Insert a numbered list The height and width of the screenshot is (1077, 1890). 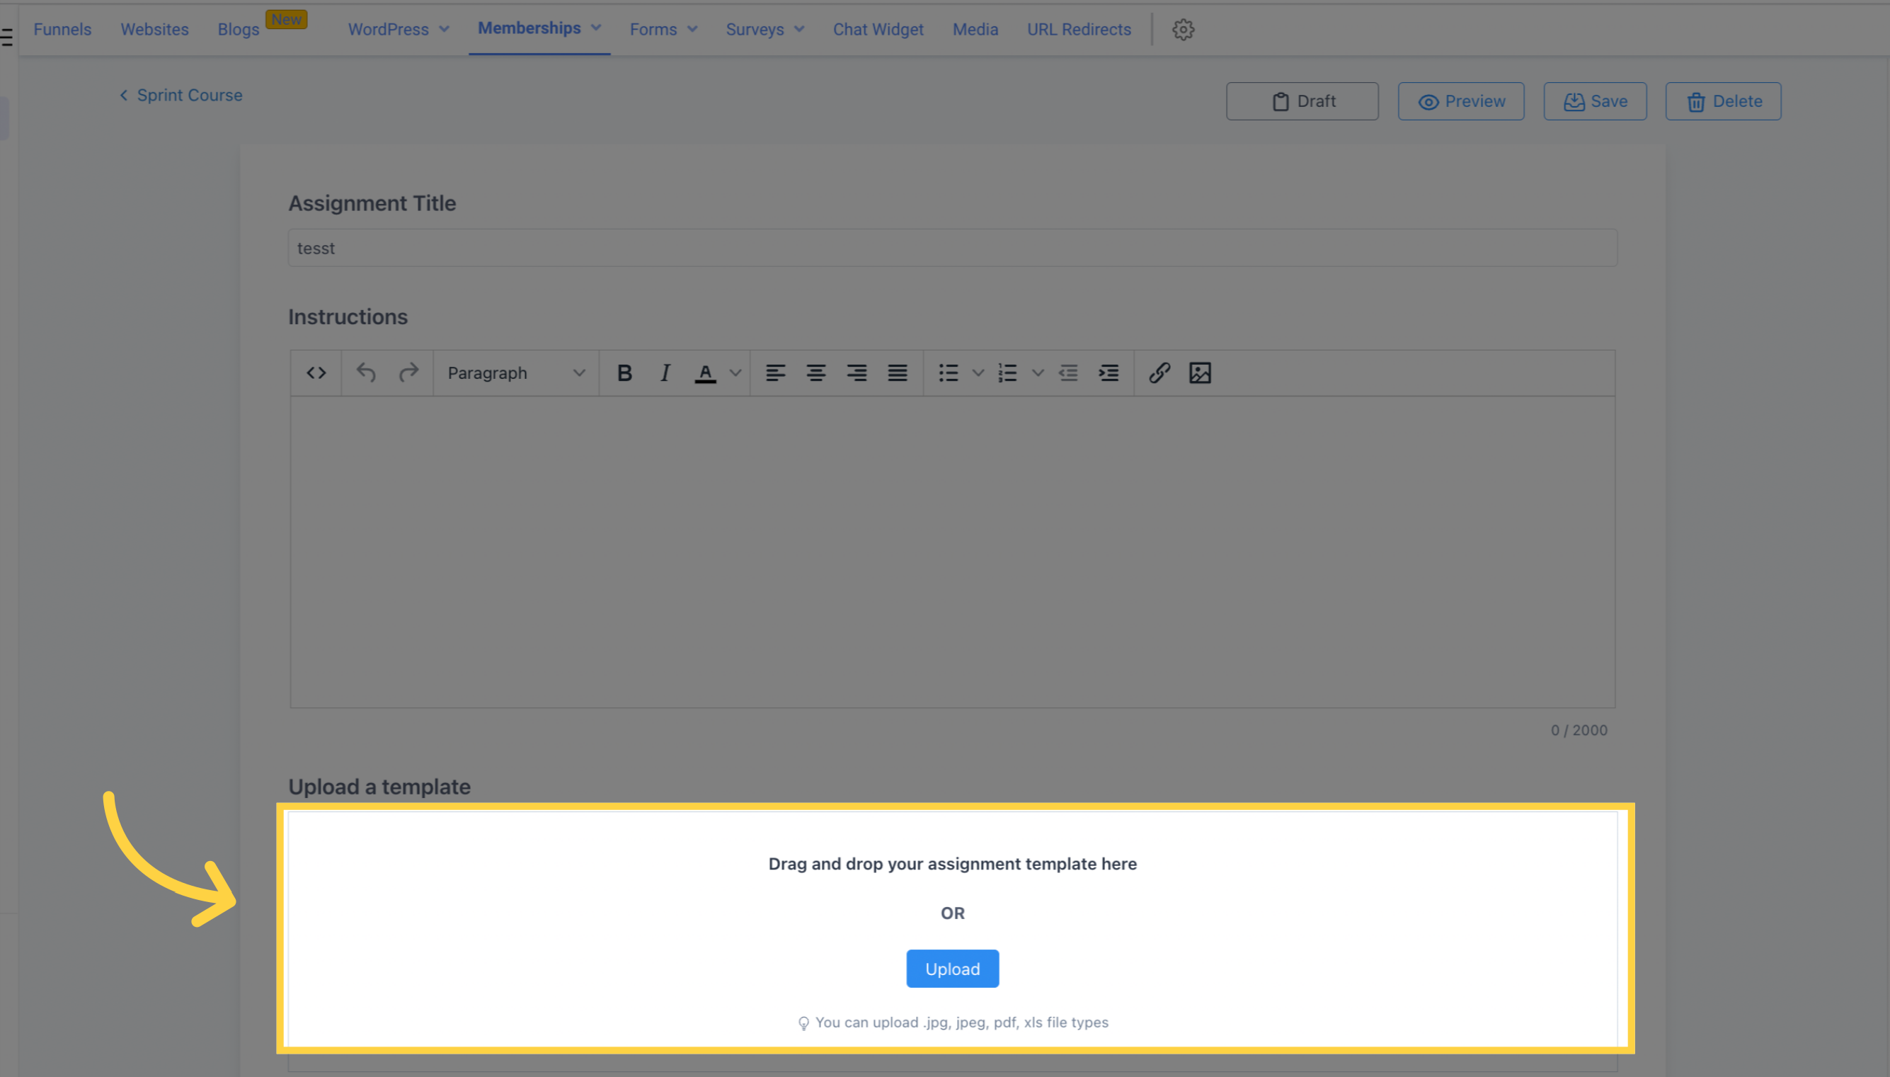[1007, 372]
